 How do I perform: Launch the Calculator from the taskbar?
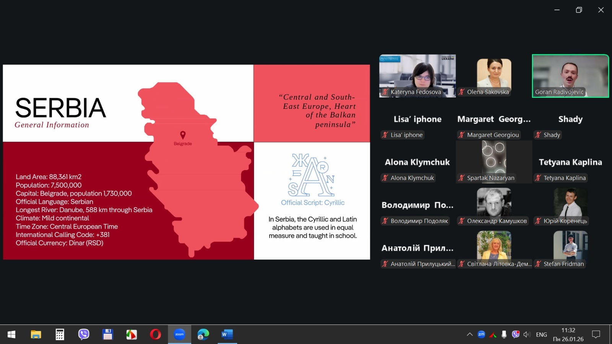click(60, 334)
